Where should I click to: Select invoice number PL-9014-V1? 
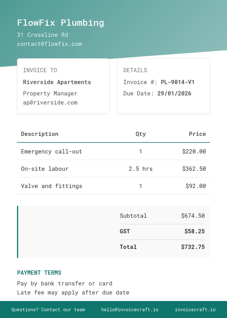click(x=178, y=82)
